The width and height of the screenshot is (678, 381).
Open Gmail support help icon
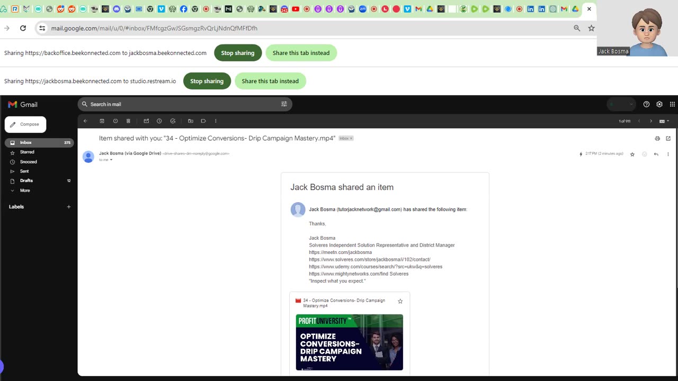(646, 104)
